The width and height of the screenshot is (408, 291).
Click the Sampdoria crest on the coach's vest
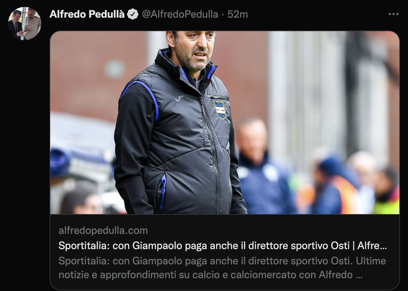click(220, 110)
